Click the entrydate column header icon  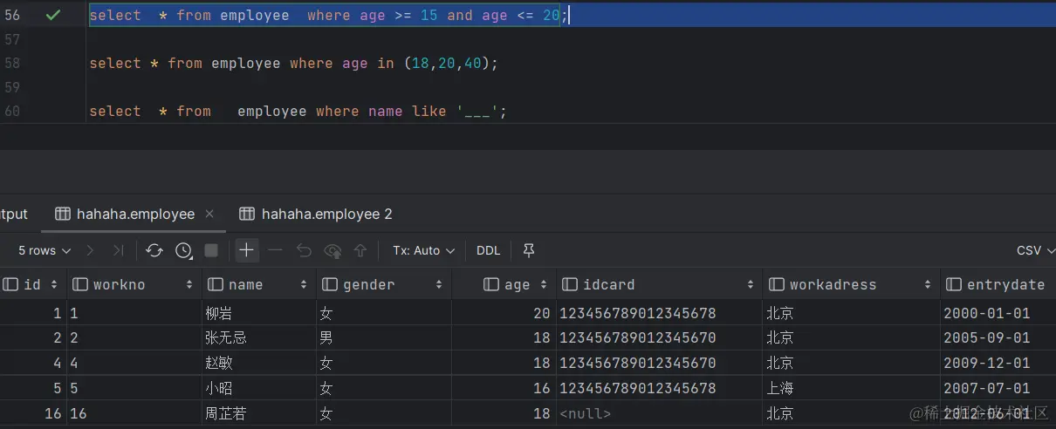954,284
